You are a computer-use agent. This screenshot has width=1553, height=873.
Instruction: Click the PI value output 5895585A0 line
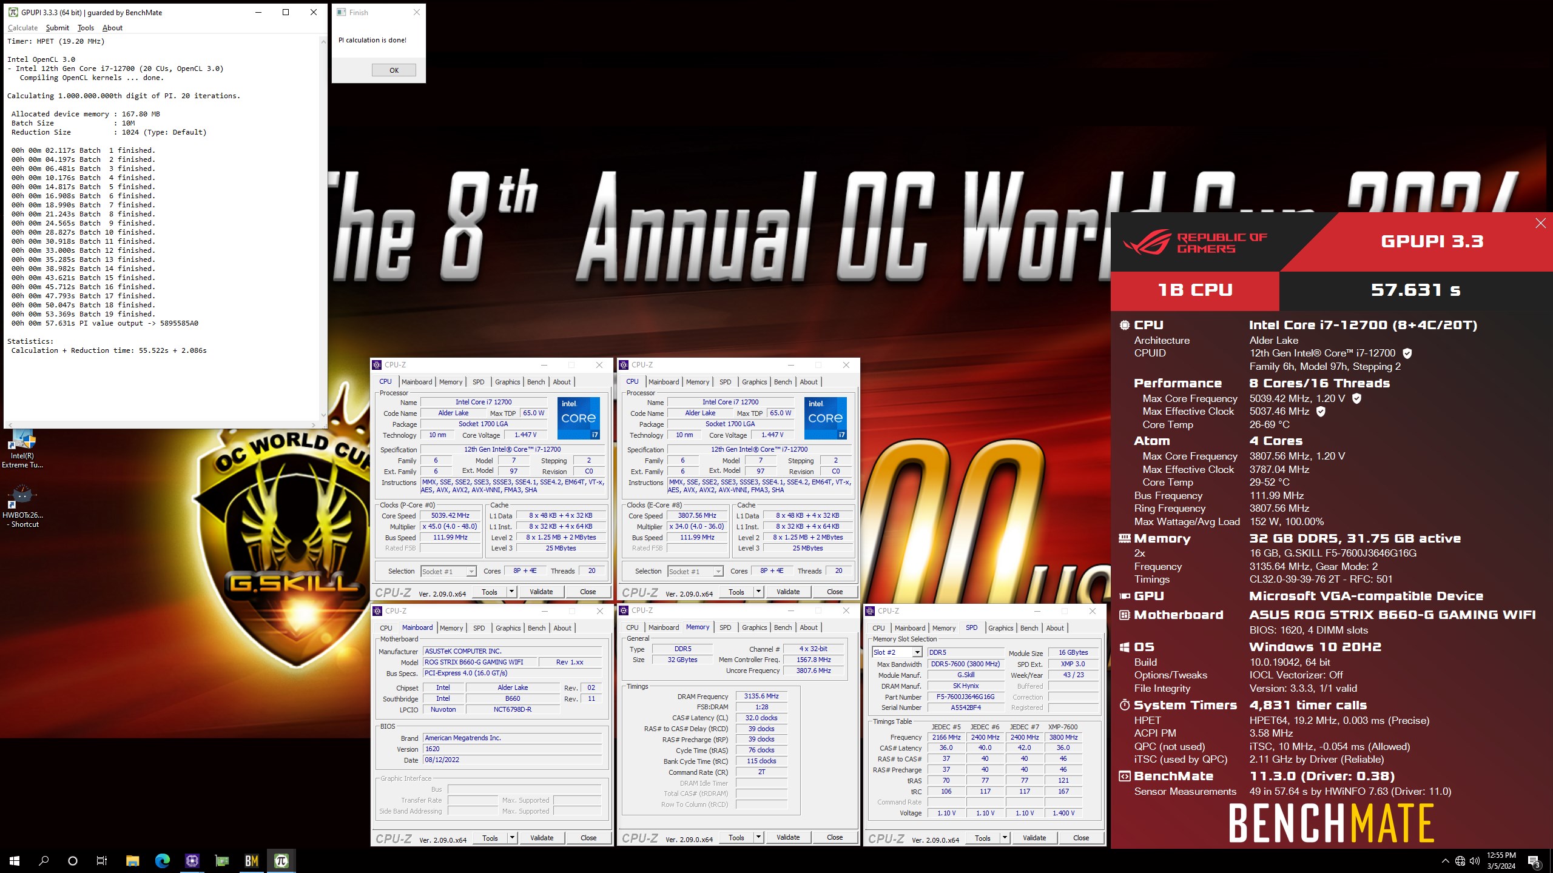105,323
